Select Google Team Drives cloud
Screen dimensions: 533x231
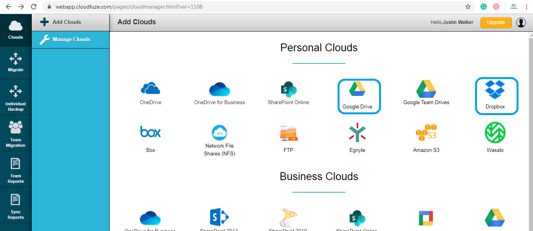(x=426, y=93)
